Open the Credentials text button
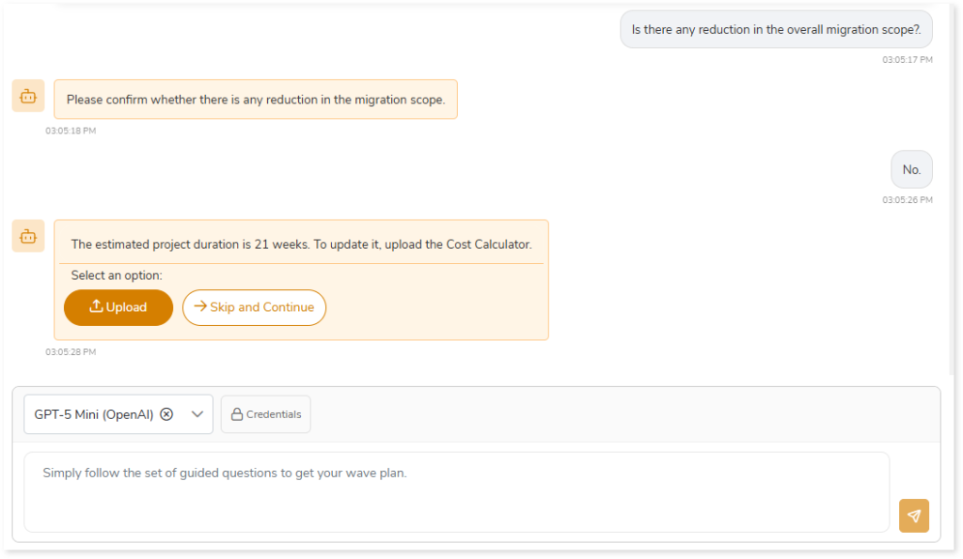963x559 pixels. pos(274,414)
